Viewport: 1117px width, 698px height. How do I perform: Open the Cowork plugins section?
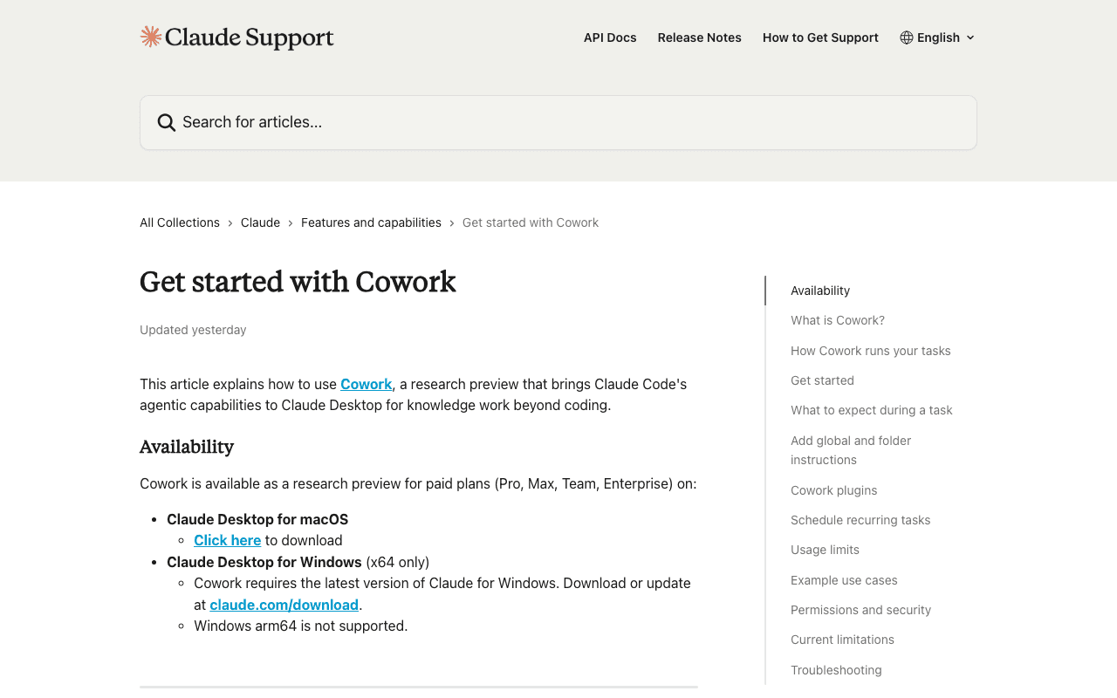(833, 489)
